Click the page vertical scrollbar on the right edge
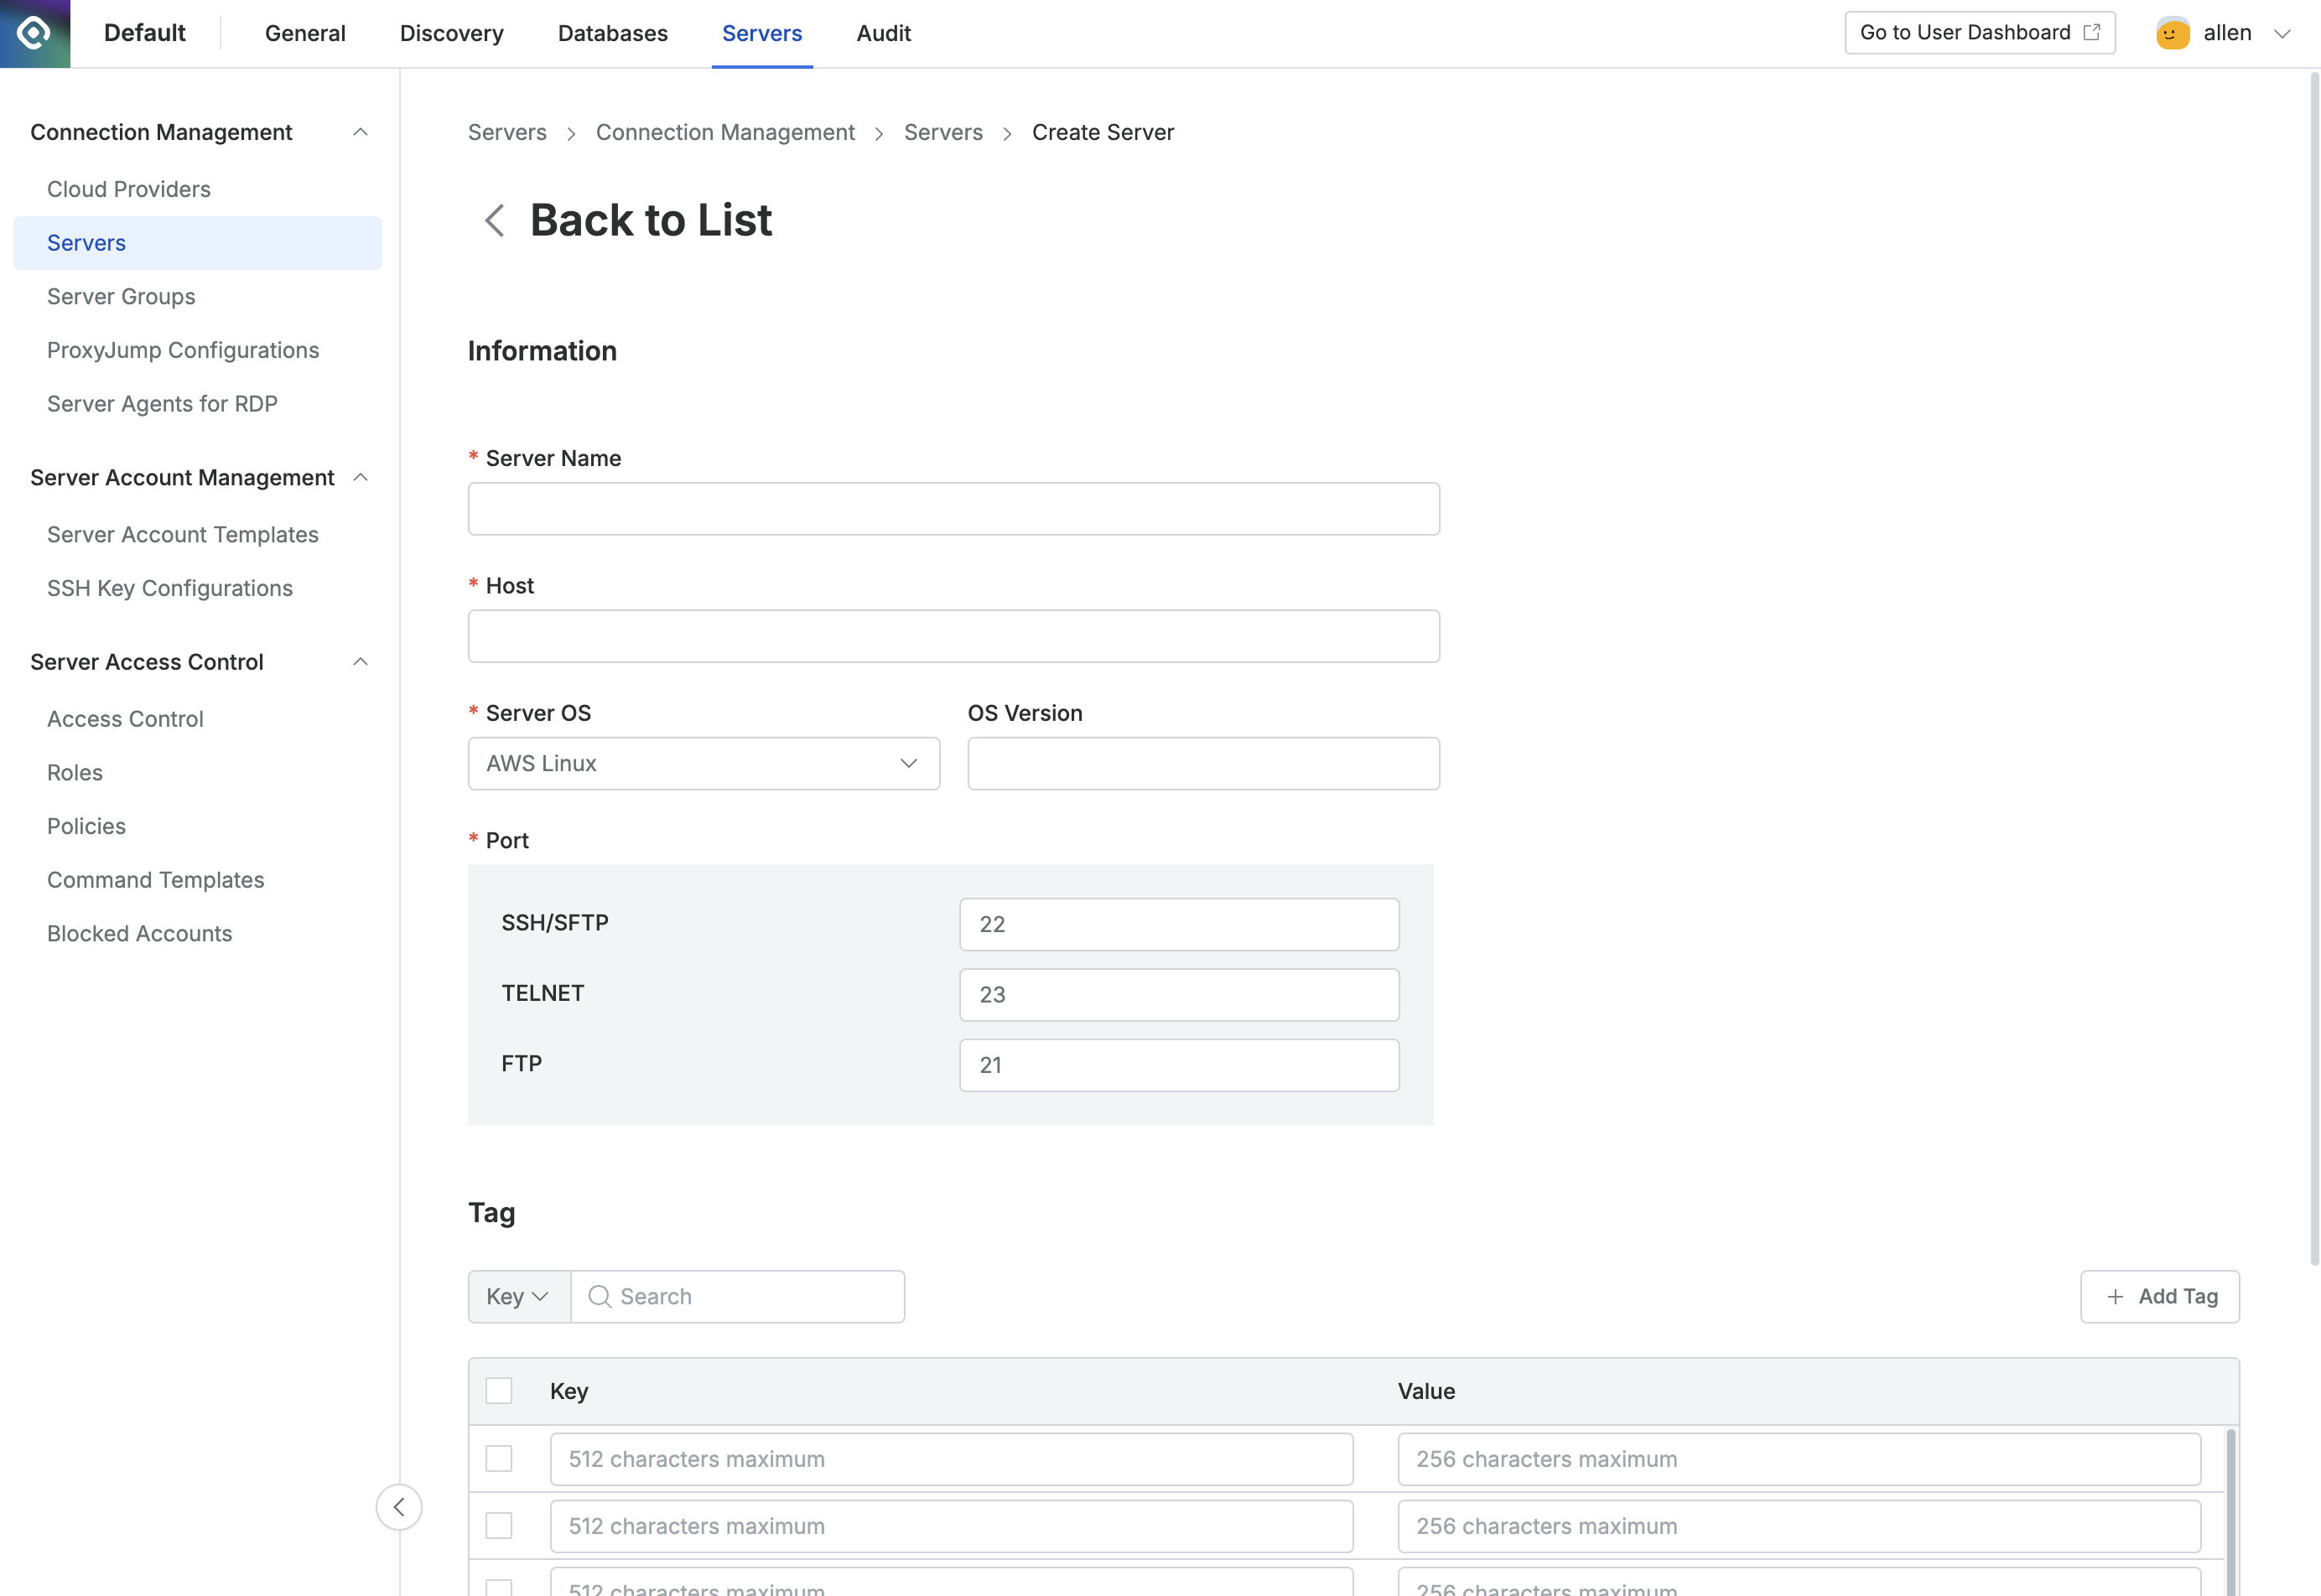Viewport: 2321px width, 1596px height. (2313, 660)
